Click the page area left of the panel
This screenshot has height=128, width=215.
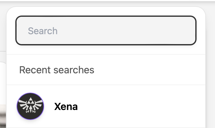pos(3,31)
